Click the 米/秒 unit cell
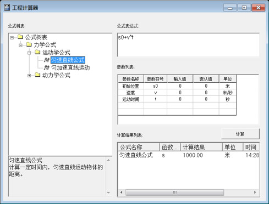 (228, 93)
